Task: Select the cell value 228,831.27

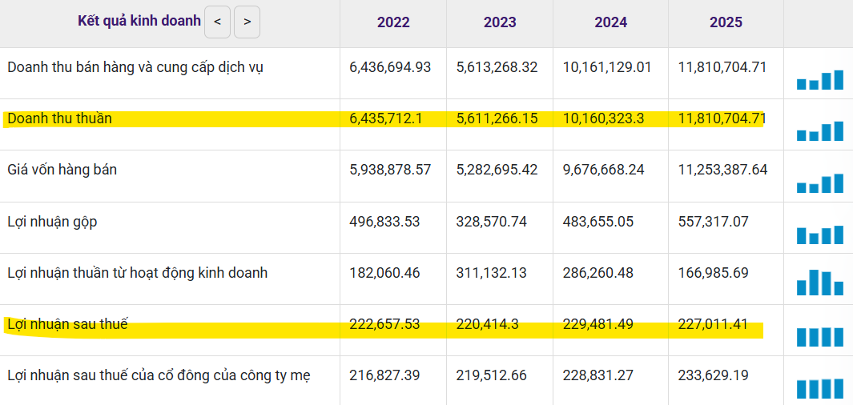Action: (598, 375)
